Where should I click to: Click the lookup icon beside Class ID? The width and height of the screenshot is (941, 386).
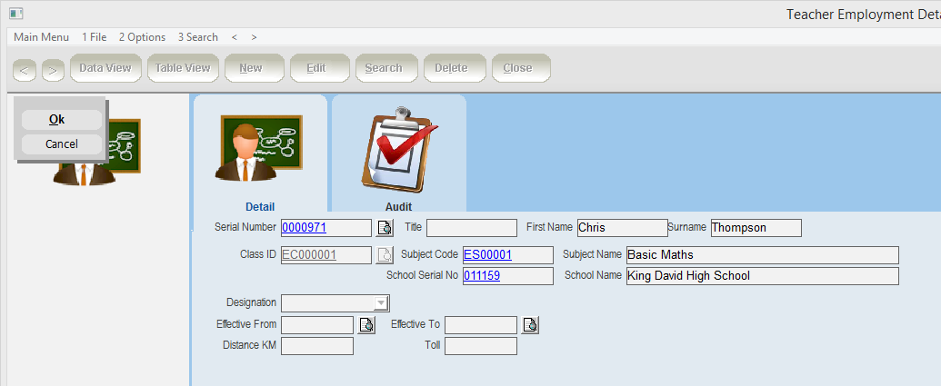coord(385,255)
